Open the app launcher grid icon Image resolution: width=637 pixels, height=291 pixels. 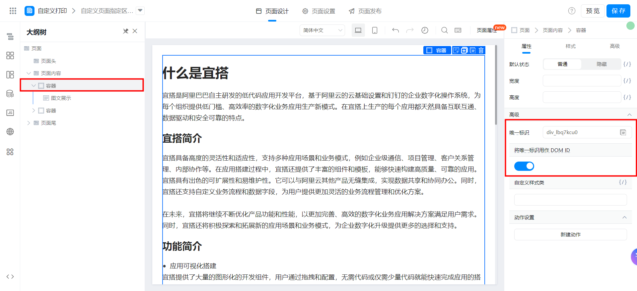click(13, 11)
